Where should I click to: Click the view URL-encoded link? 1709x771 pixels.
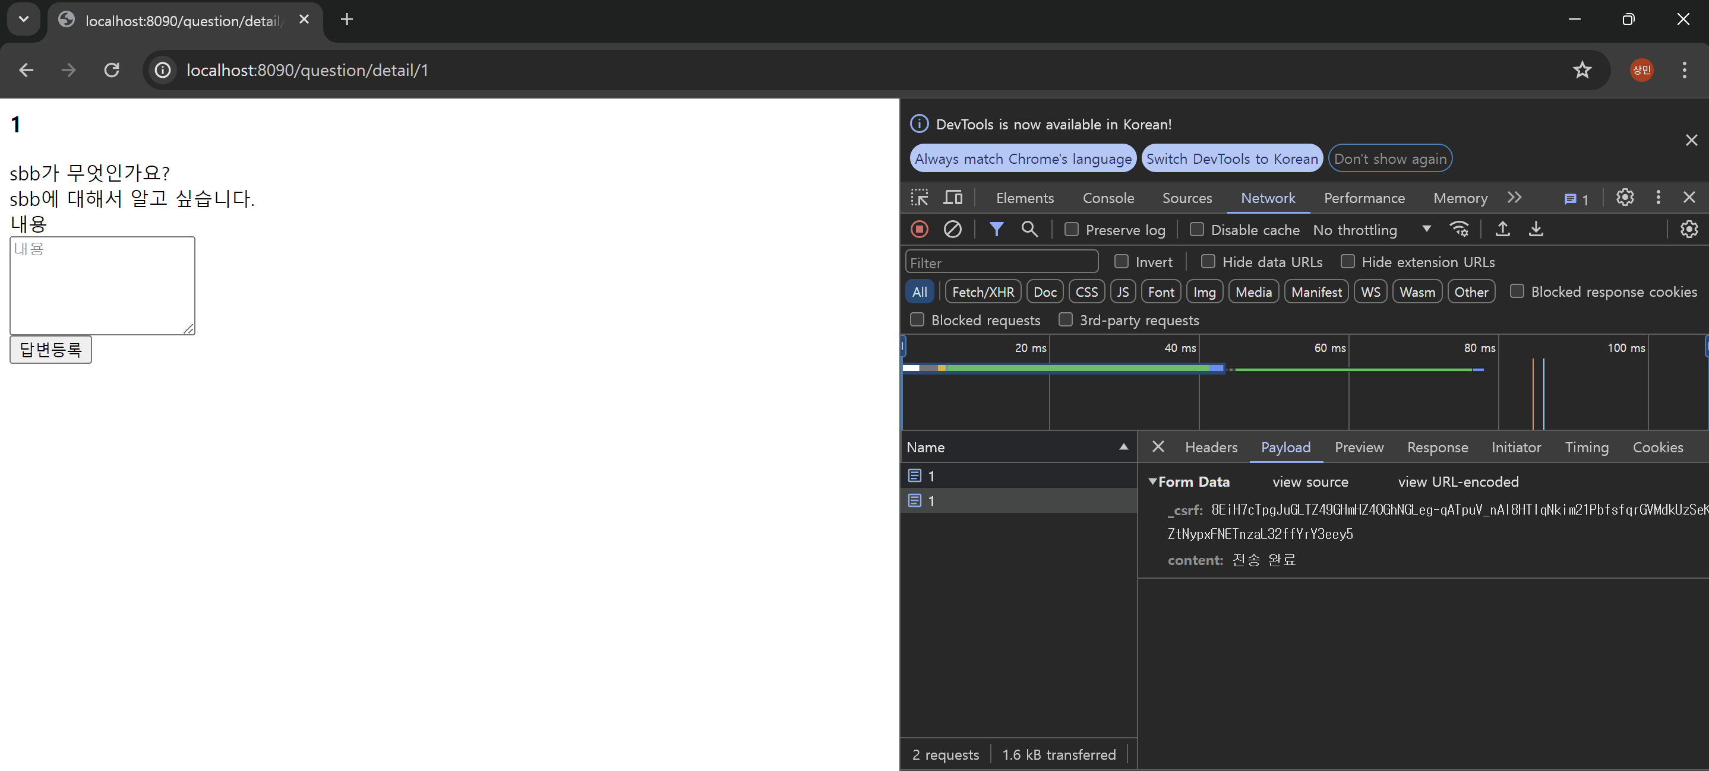point(1458,482)
